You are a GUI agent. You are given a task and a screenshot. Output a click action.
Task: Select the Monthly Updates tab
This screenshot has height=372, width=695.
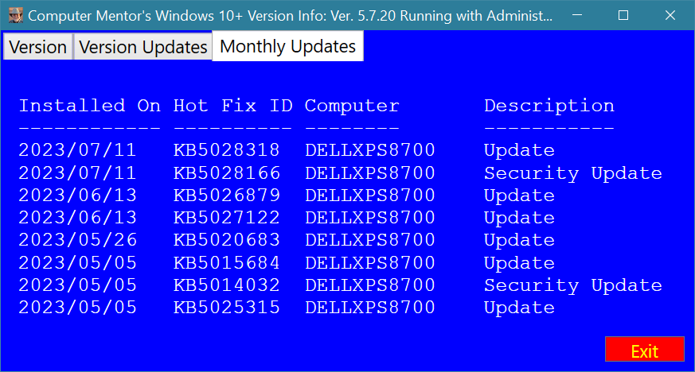tap(287, 46)
